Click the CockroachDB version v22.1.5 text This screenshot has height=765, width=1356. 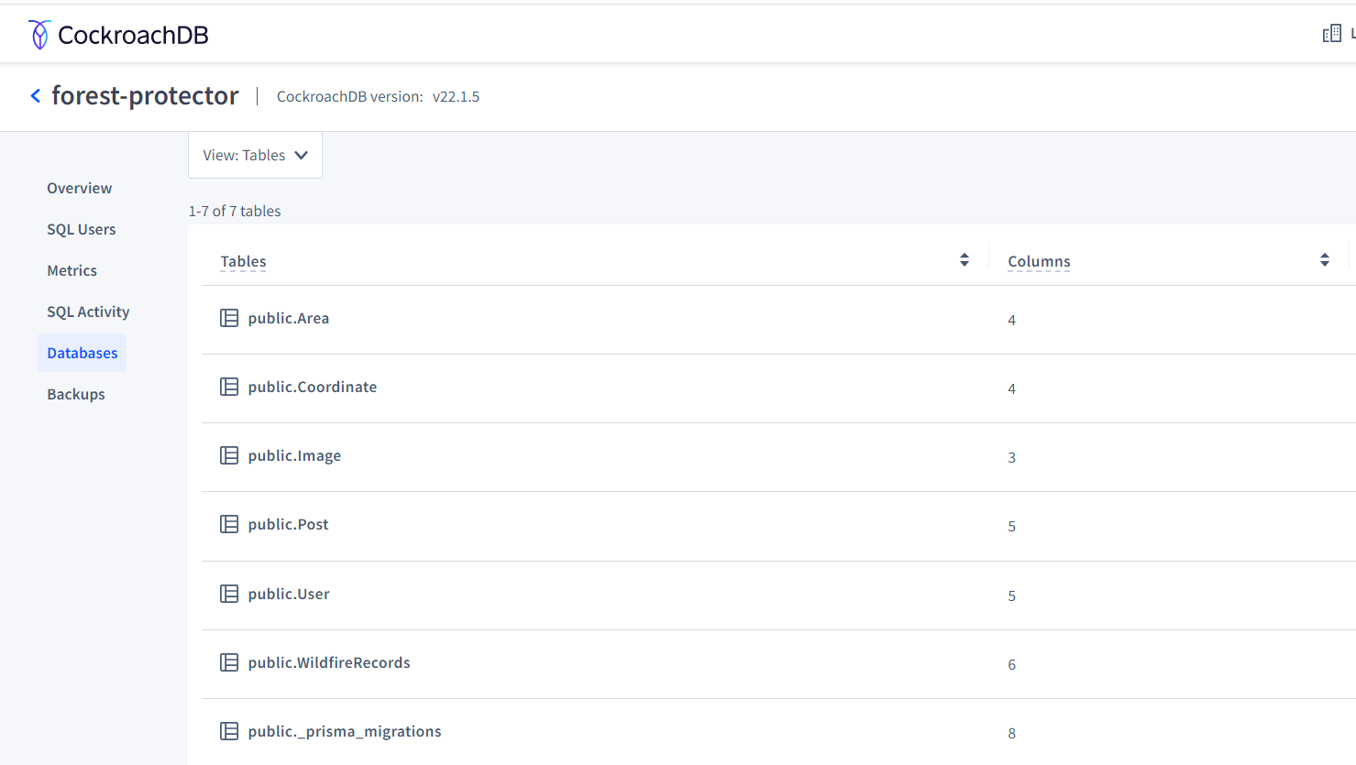tap(378, 96)
